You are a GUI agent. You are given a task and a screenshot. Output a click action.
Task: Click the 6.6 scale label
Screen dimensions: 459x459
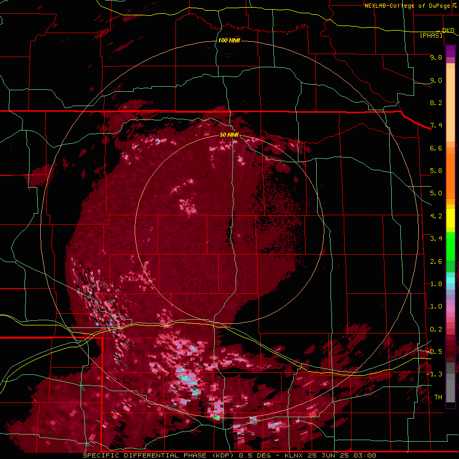click(436, 148)
